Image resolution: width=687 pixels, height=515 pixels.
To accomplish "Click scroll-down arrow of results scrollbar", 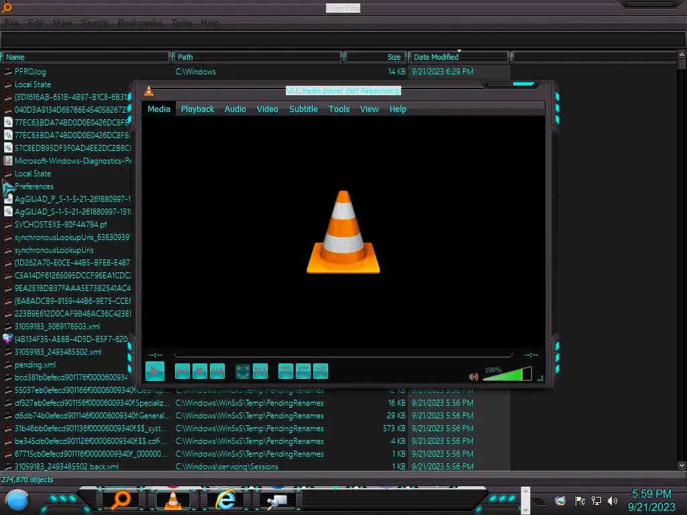I will coord(682,465).
